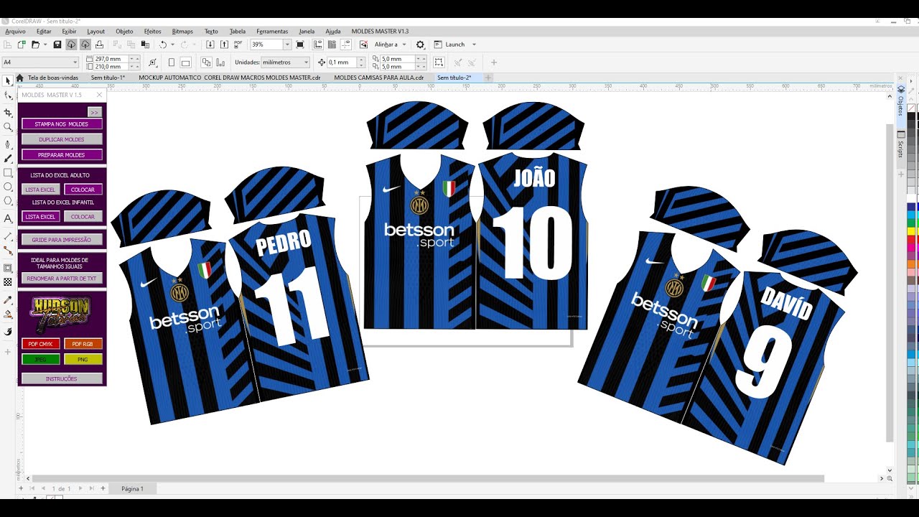
Task: Pick the cyan swatch in the color palette
Action: [x=912, y=215]
